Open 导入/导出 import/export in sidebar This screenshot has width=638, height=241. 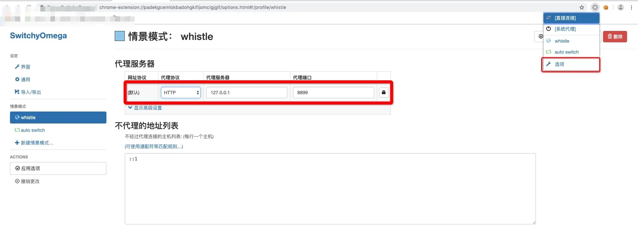pyautogui.click(x=28, y=92)
